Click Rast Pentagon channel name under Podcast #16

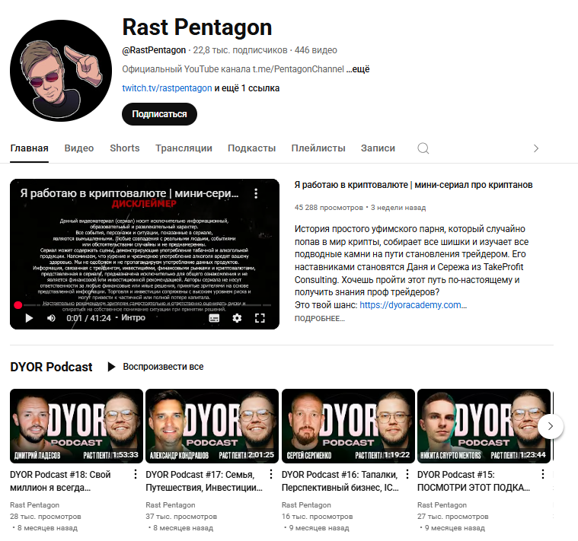pyautogui.click(x=306, y=505)
